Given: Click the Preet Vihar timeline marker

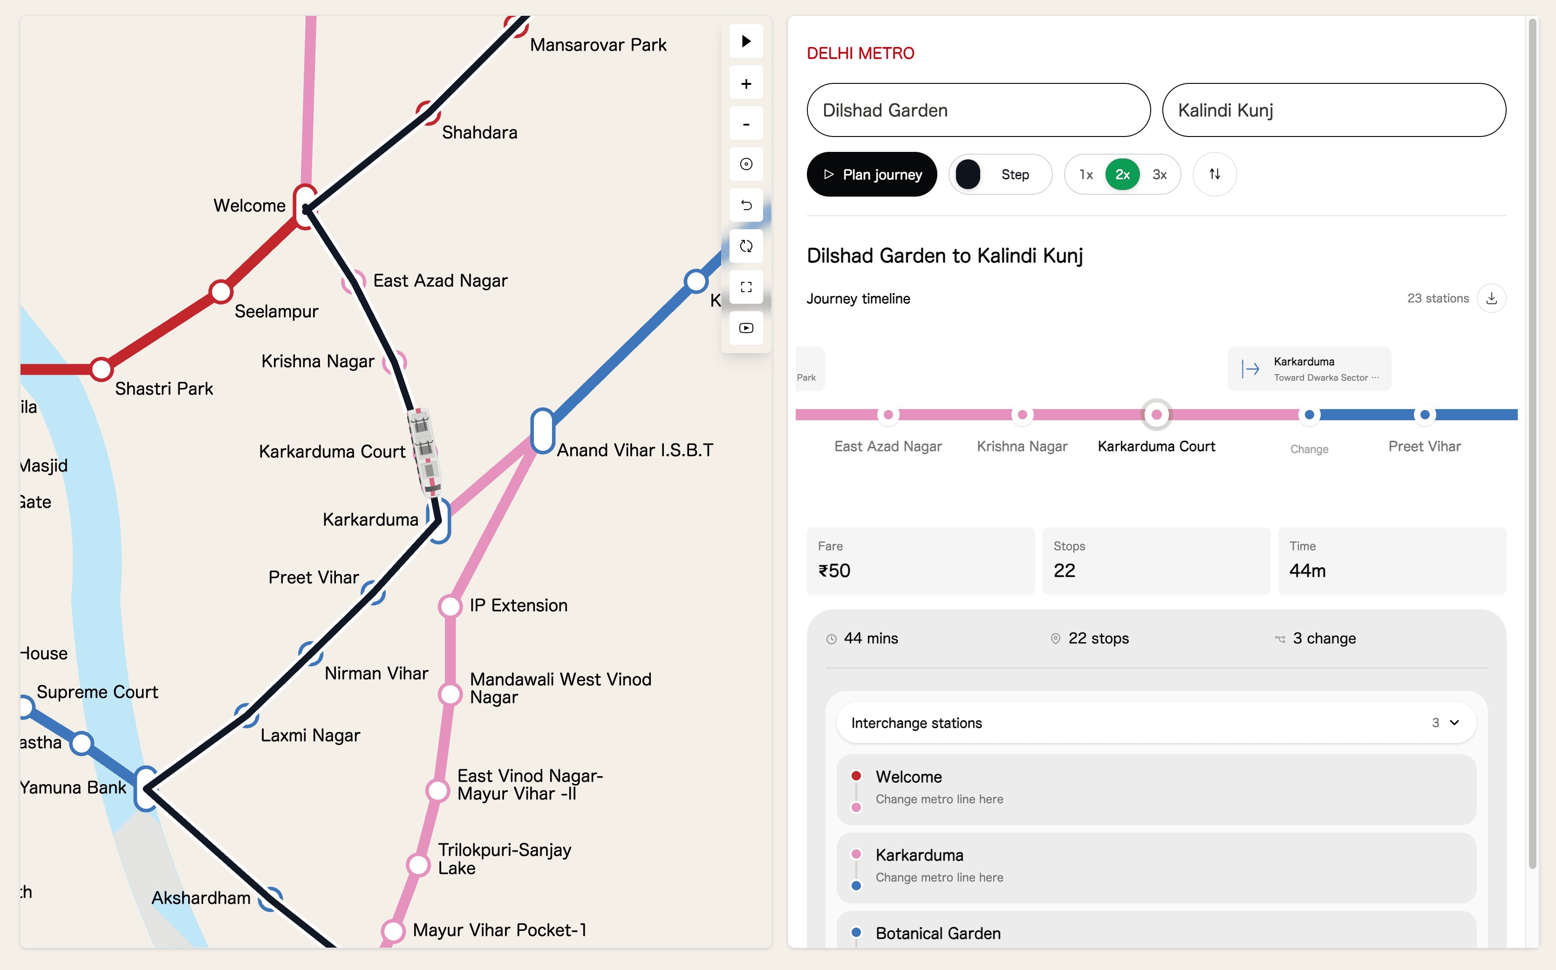Looking at the screenshot, I should (1425, 415).
